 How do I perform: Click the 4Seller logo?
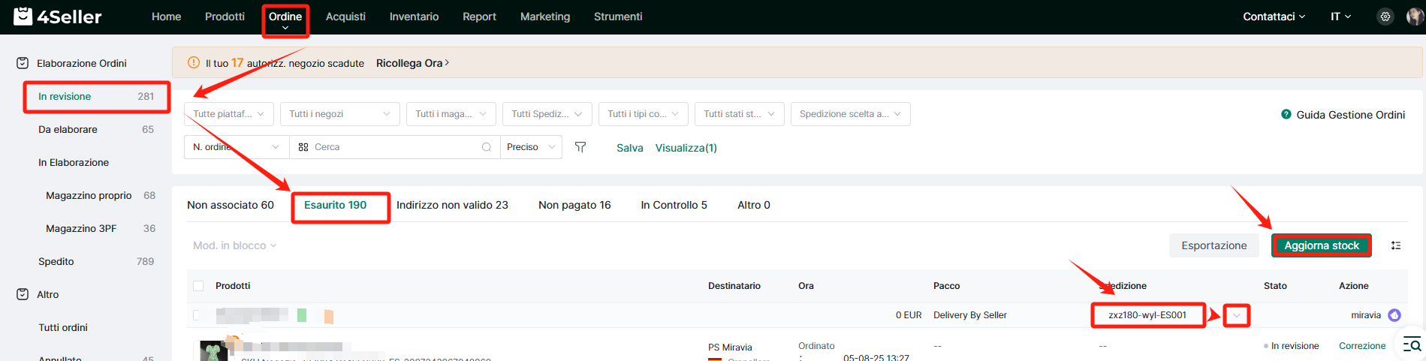[x=58, y=16]
